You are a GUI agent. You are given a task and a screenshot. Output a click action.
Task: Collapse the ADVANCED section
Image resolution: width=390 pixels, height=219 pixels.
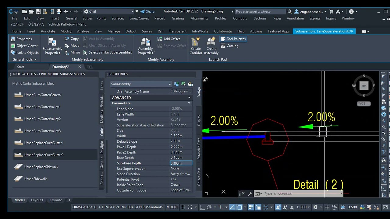(x=189, y=98)
